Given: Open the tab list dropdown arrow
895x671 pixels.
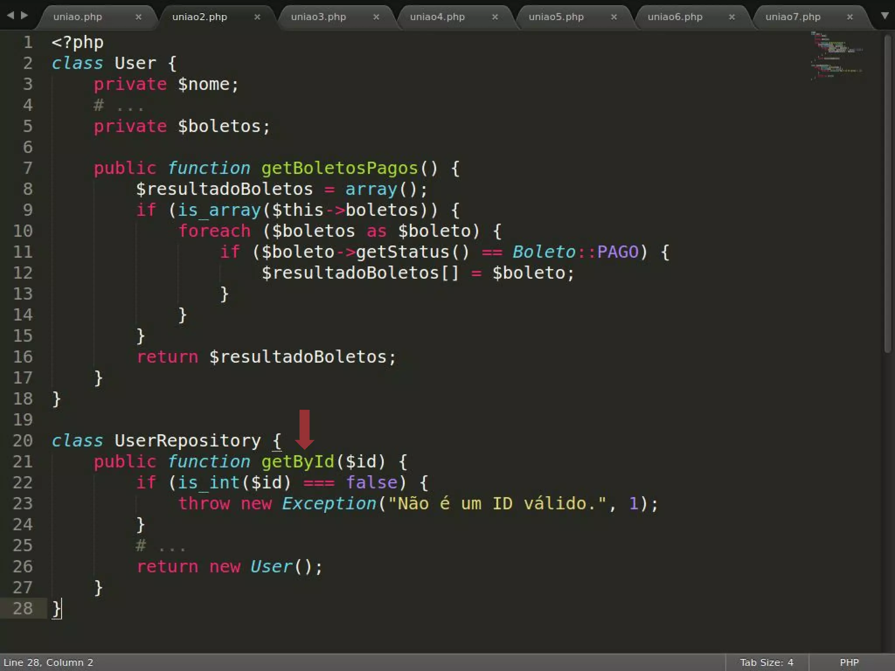Looking at the screenshot, I should pos(885,16).
